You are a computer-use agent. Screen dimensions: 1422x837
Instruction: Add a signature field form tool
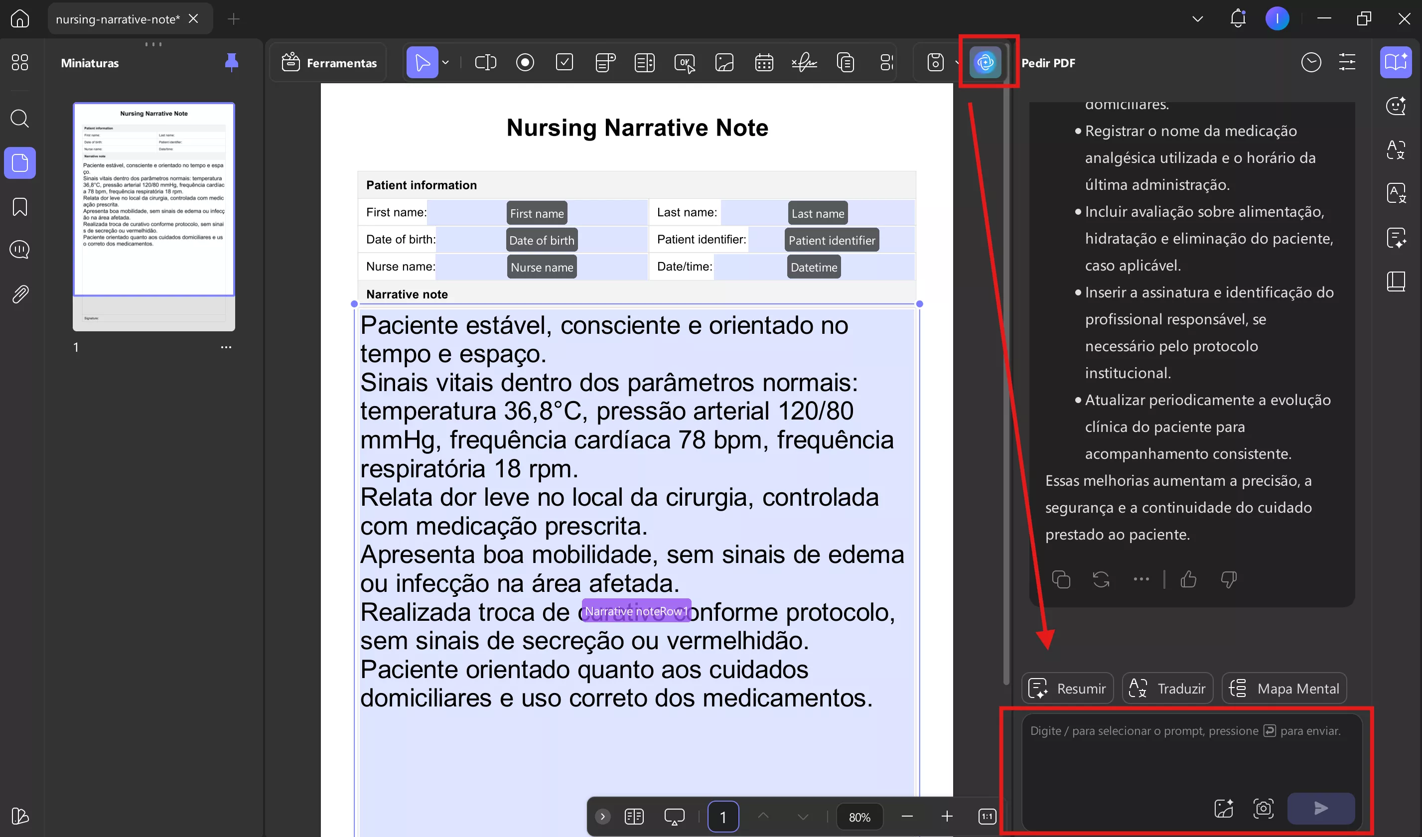pyautogui.click(x=804, y=62)
